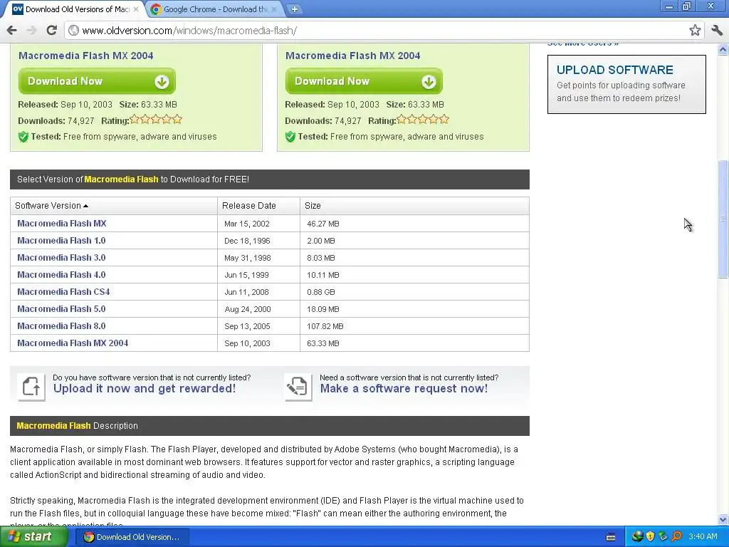The image size is (729, 547).
Task: Go back with the browser back arrow
Action: point(11,31)
